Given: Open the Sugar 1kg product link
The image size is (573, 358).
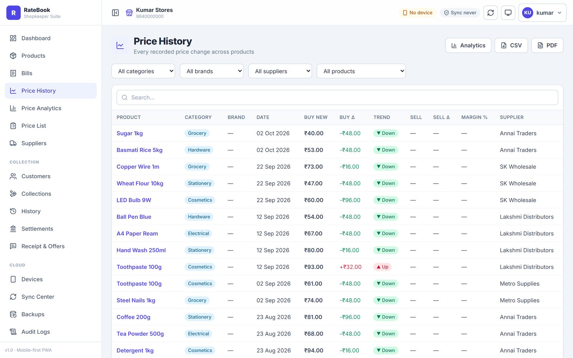Looking at the screenshot, I should (130, 133).
